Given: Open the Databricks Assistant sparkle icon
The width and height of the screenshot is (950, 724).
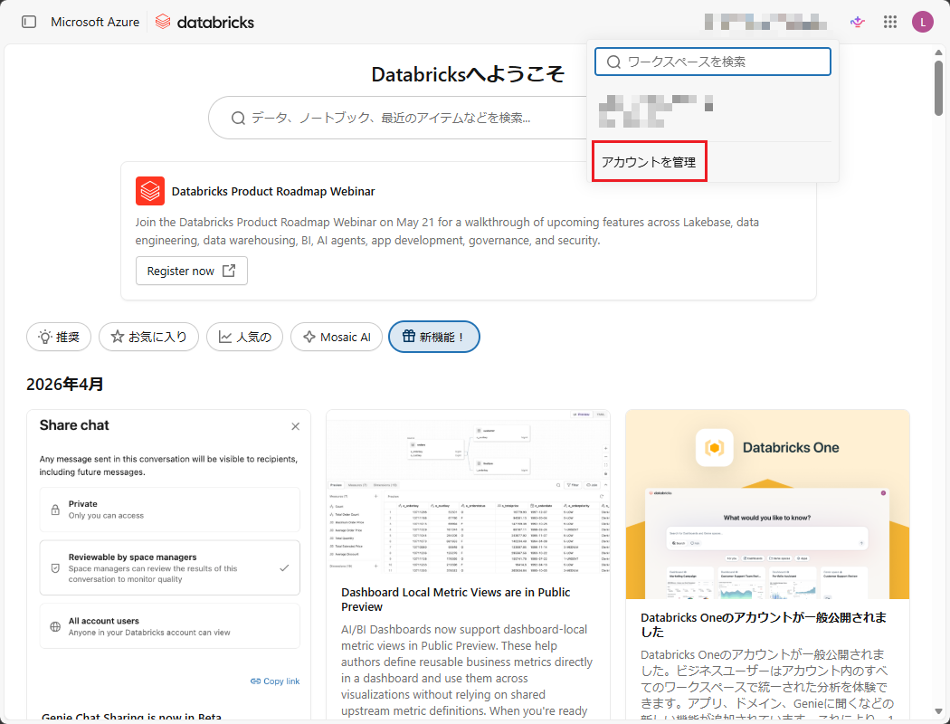Looking at the screenshot, I should [857, 22].
